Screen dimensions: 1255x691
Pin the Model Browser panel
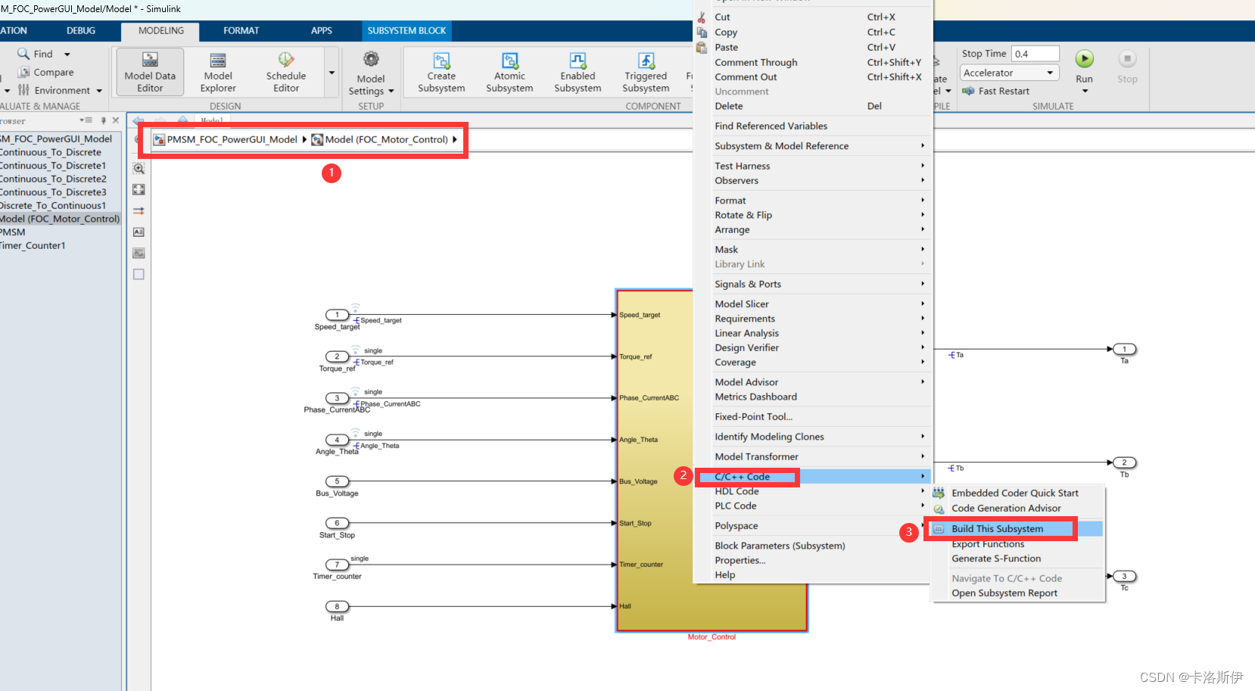click(104, 120)
